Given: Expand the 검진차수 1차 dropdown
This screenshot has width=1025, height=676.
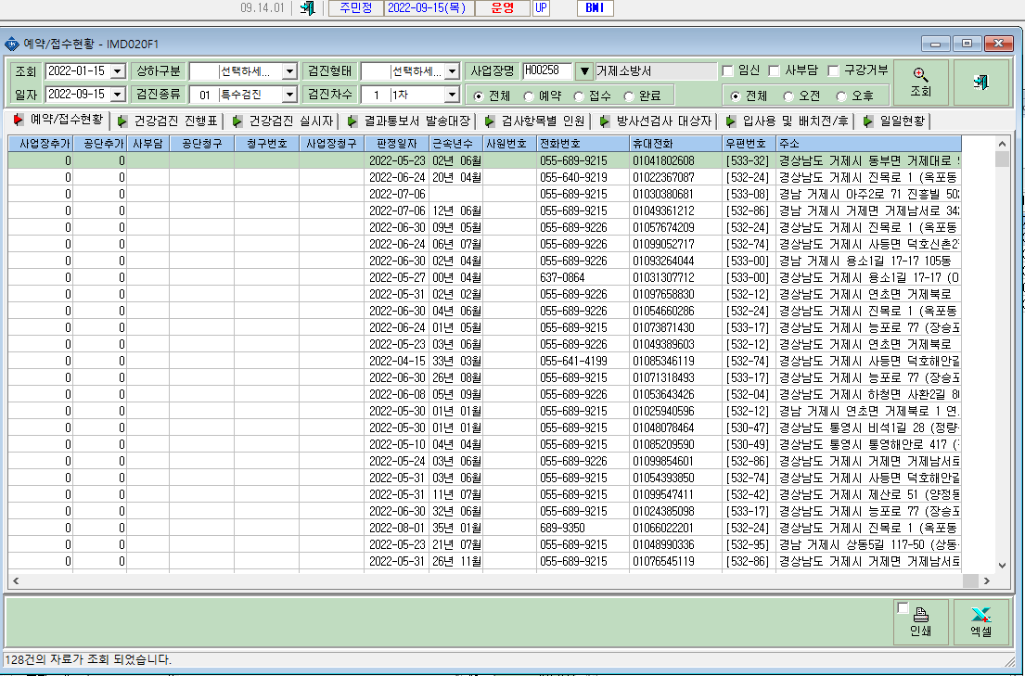Looking at the screenshot, I should (x=452, y=95).
